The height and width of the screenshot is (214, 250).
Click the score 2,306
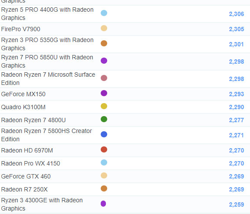(237, 14)
